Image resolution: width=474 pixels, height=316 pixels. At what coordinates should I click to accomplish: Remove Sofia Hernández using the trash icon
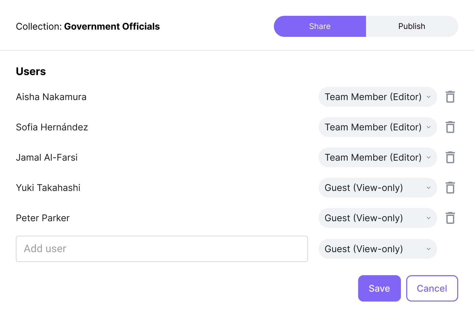[x=450, y=127]
